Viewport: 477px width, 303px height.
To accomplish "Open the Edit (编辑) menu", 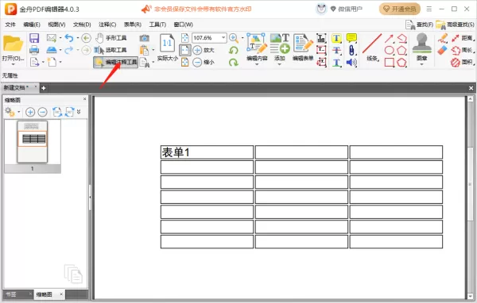I will click(32, 25).
